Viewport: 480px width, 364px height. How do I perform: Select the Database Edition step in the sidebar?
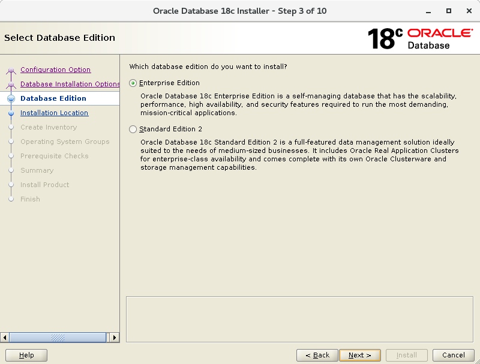pyautogui.click(x=53, y=98)
